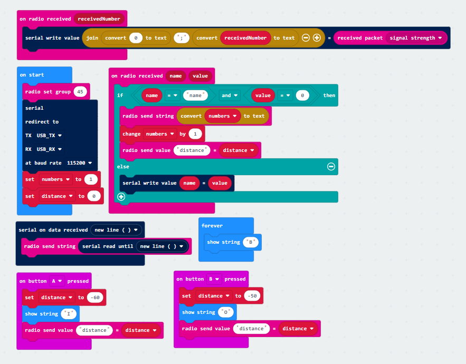Edit value equals 0 field in condition
This screenshot has height=364, width=466.
pyautogui.click(x=302, y=95)
